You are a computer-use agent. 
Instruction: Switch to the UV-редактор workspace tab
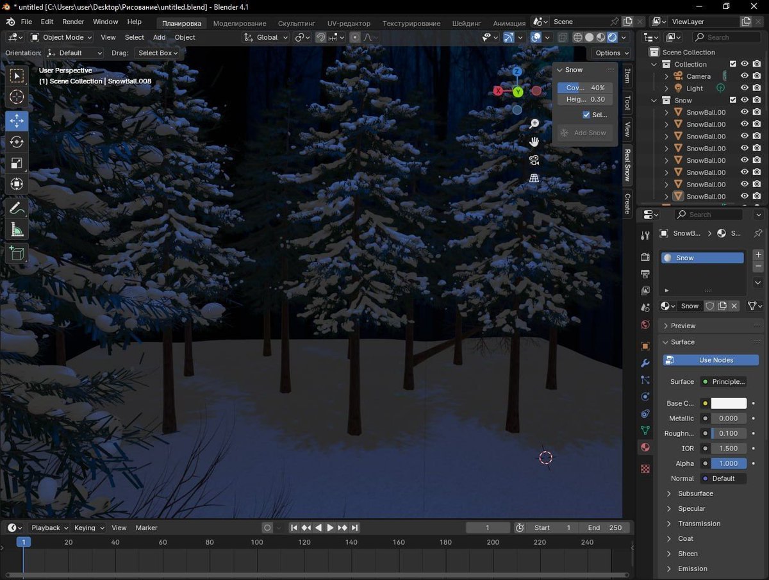coord(349,23)
